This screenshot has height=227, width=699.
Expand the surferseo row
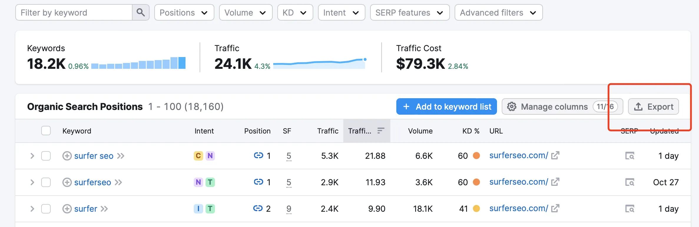click(x=32, y=182)
